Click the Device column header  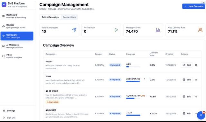pos(98,54)
